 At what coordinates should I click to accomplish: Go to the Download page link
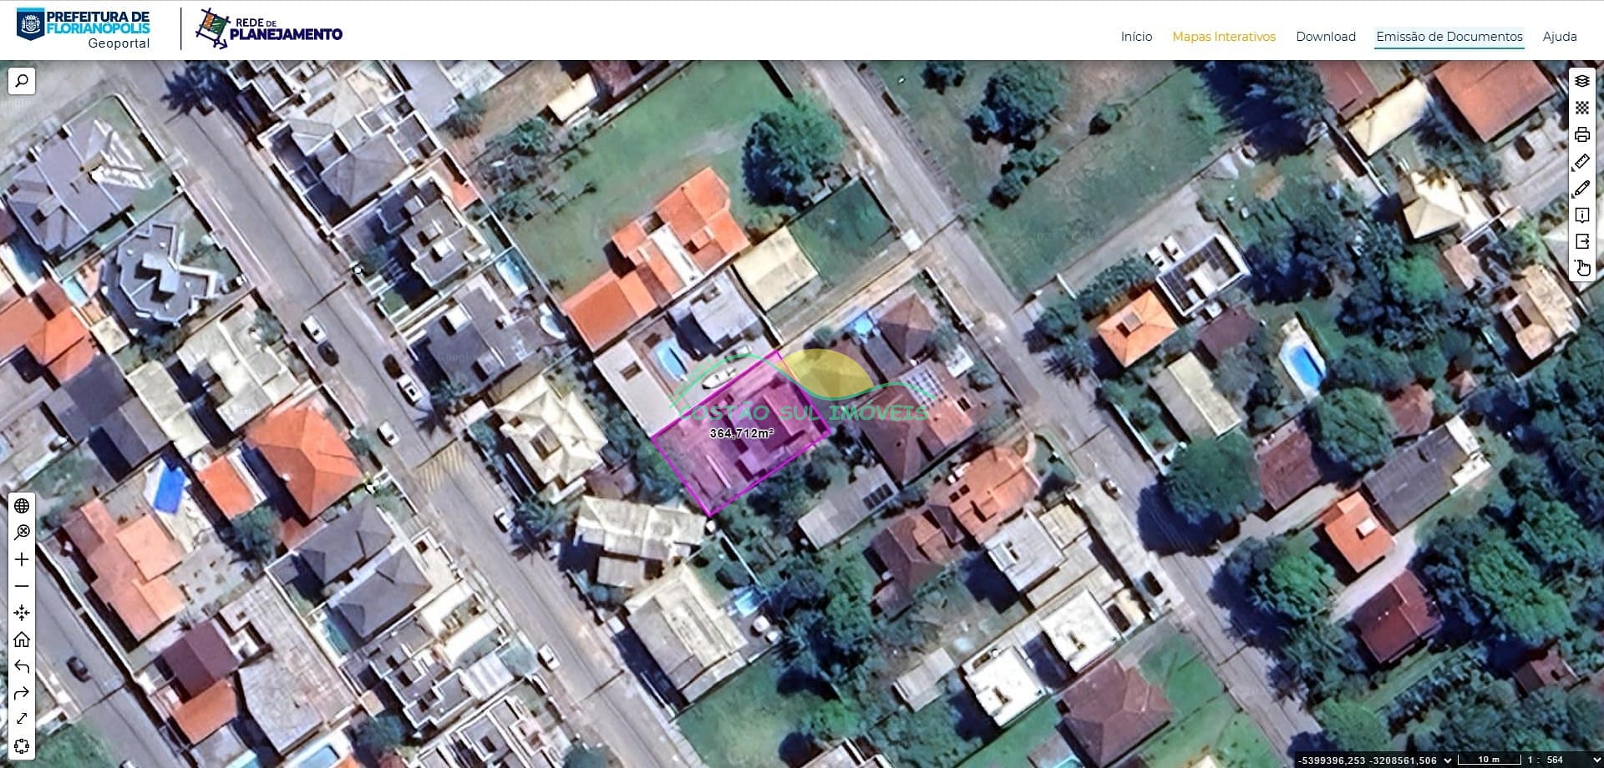pyautogui.click(x=1326, y=37)
